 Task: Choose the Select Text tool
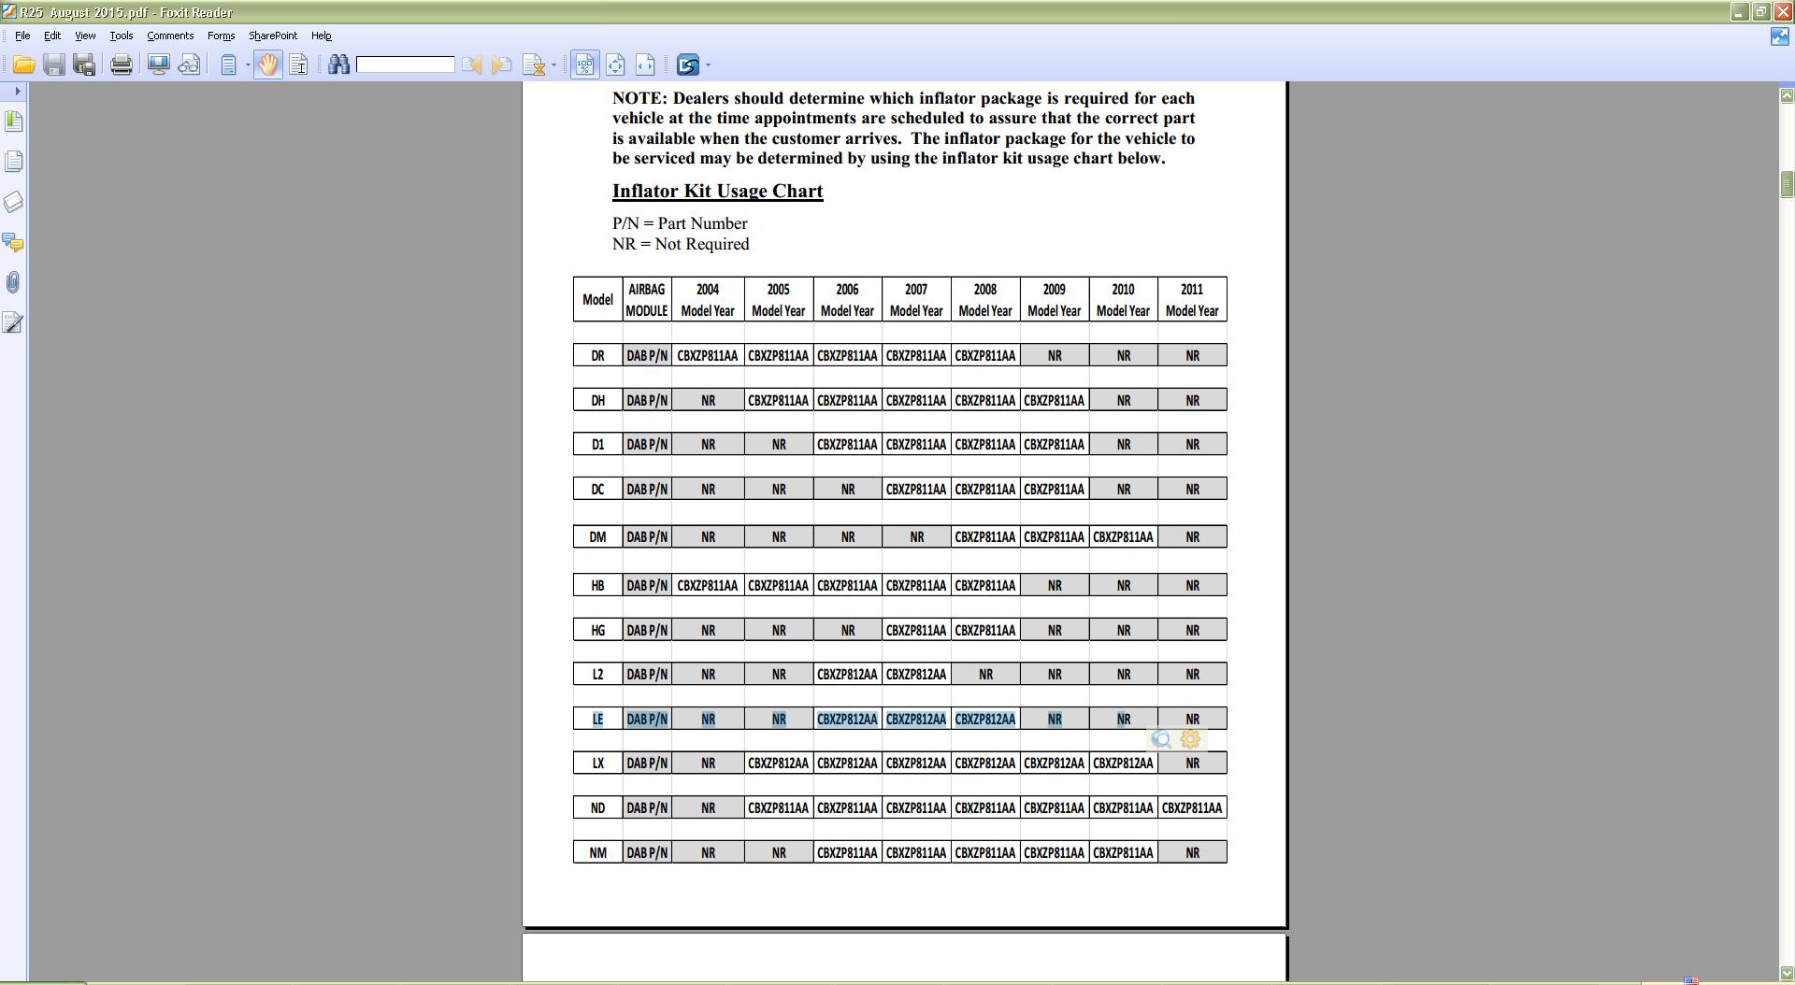click(x=298, y=64)
